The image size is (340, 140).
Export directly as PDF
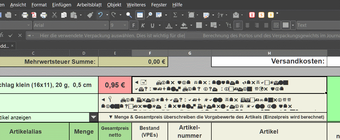coord(34,15)
